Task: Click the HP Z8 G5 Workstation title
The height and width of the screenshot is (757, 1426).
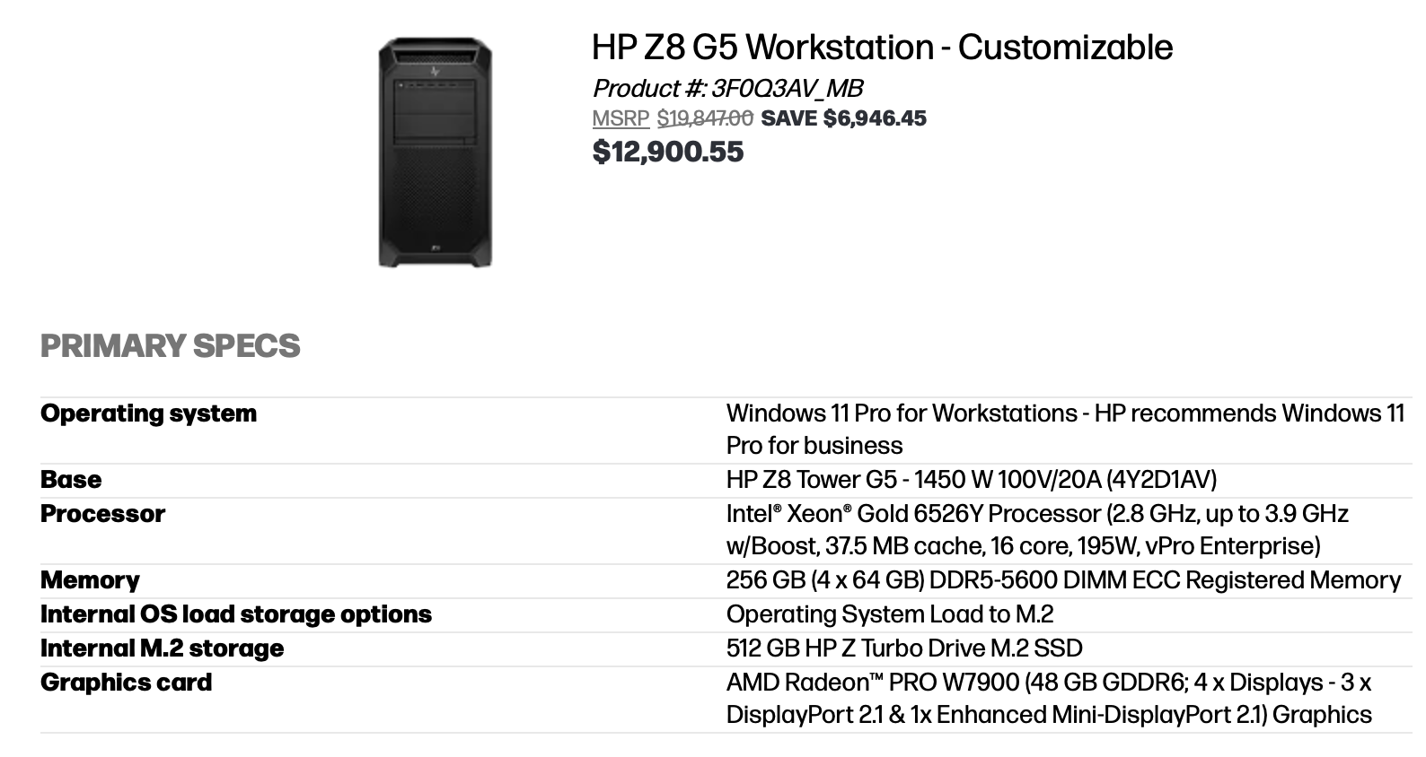Action: click(x=882, y=48)
